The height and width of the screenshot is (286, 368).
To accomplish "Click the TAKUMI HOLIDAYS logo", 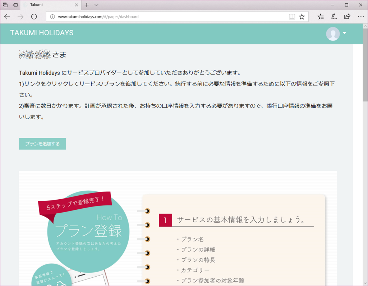I will [42, 33].
